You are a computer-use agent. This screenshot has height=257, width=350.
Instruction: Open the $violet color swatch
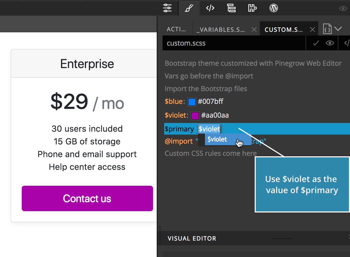tap(195, 116)
